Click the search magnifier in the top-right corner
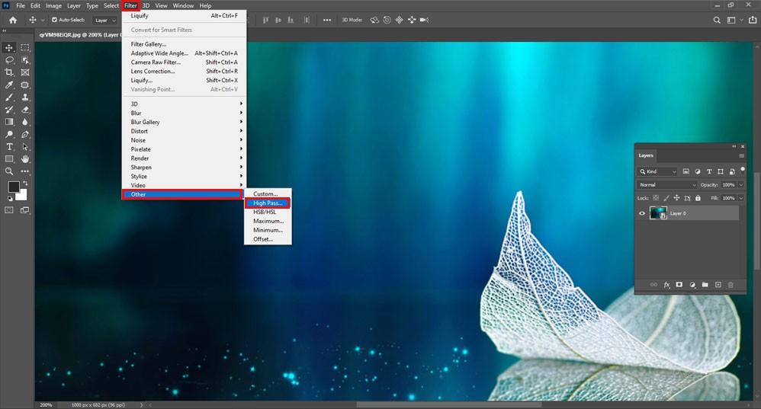This screenshot has height=409, width=761. [717, 20]
